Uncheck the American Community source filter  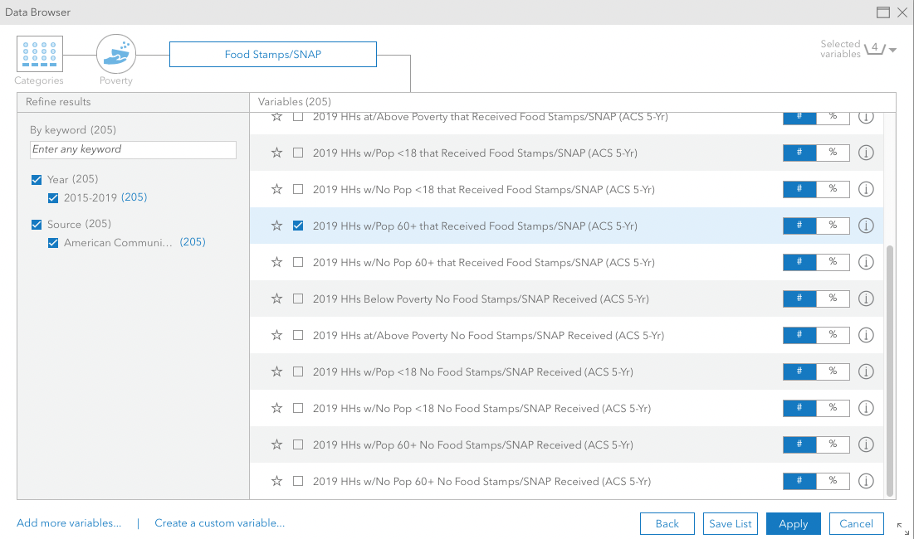click(x=53, y=243)
